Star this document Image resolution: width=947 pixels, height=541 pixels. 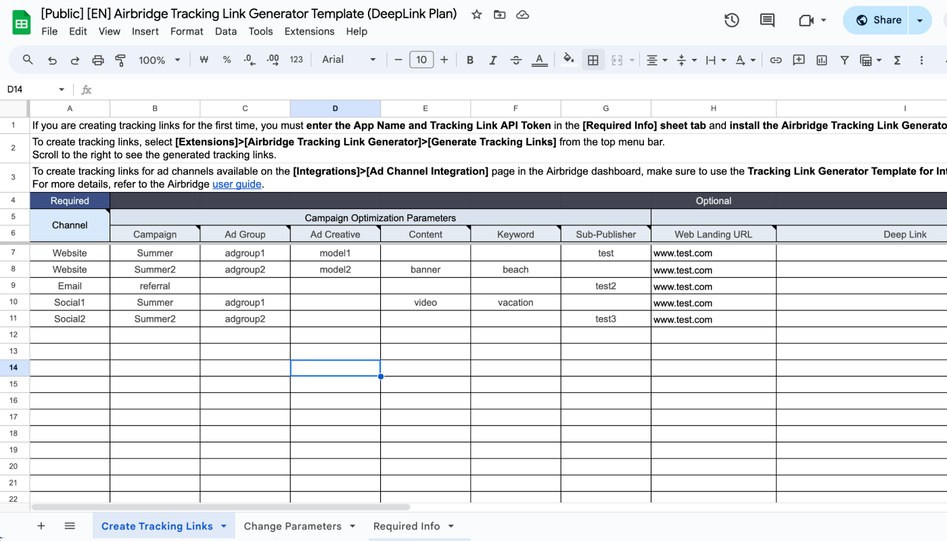click(477, 14)
